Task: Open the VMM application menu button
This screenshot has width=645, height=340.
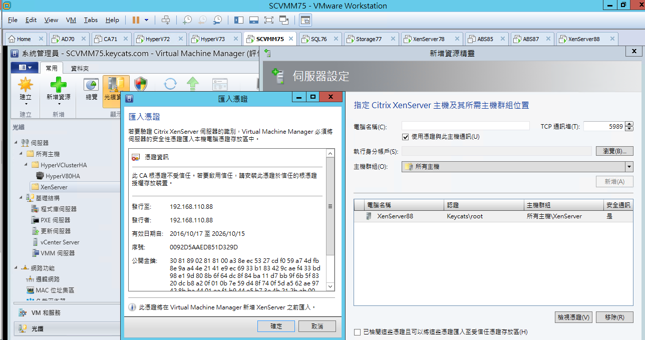Action: 25,68
